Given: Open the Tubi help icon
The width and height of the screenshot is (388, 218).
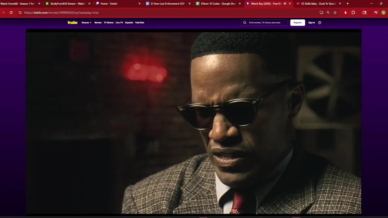Looking at the screenshot, I should tap(319, 22).
